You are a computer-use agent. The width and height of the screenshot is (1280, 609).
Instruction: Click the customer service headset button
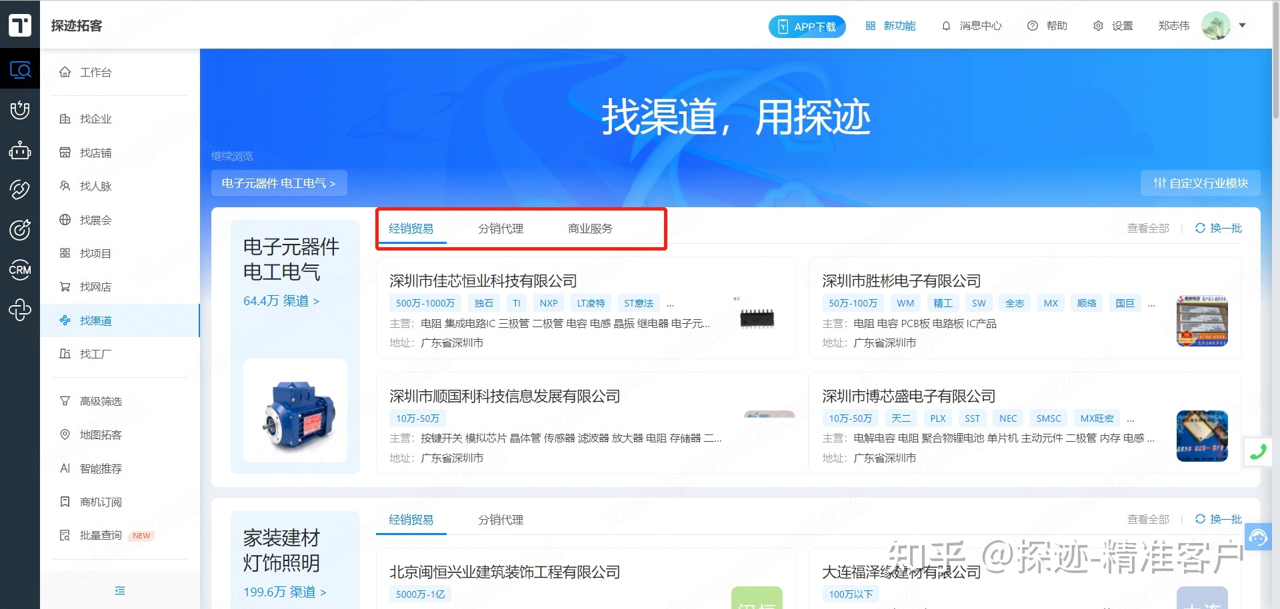tap(1258, 537)
